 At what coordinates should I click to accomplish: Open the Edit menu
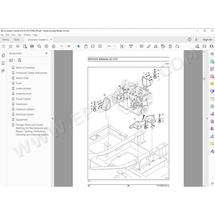(x=7, y=35)
